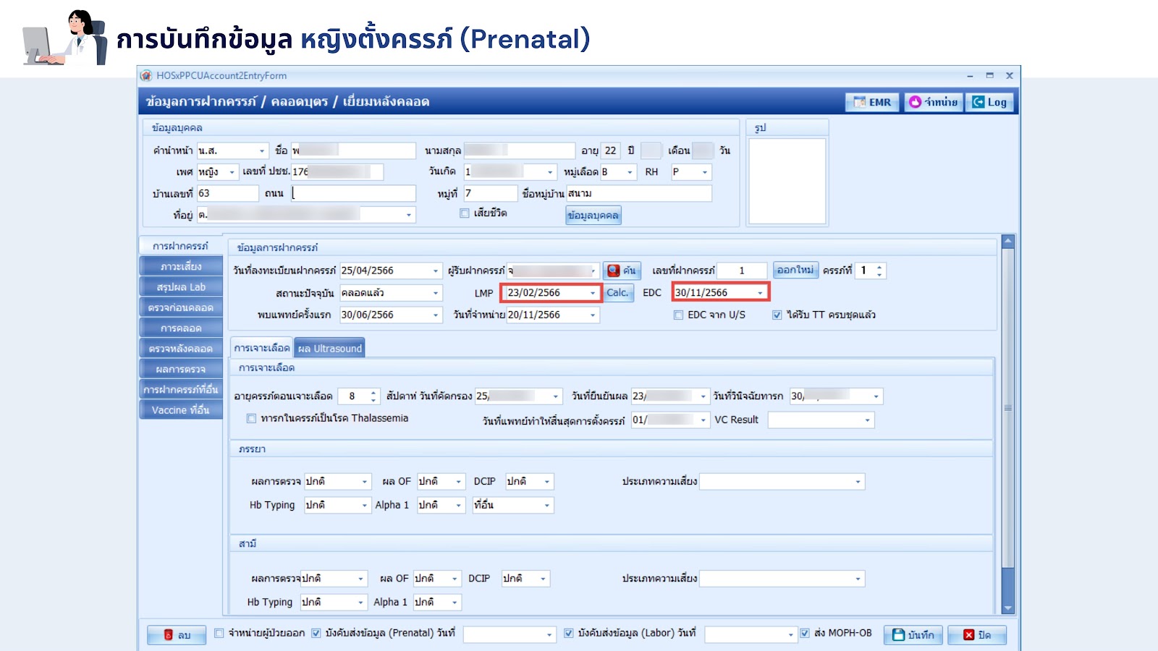
Task: Click the ออกใหม่ button
Action: tap(795, 270)
